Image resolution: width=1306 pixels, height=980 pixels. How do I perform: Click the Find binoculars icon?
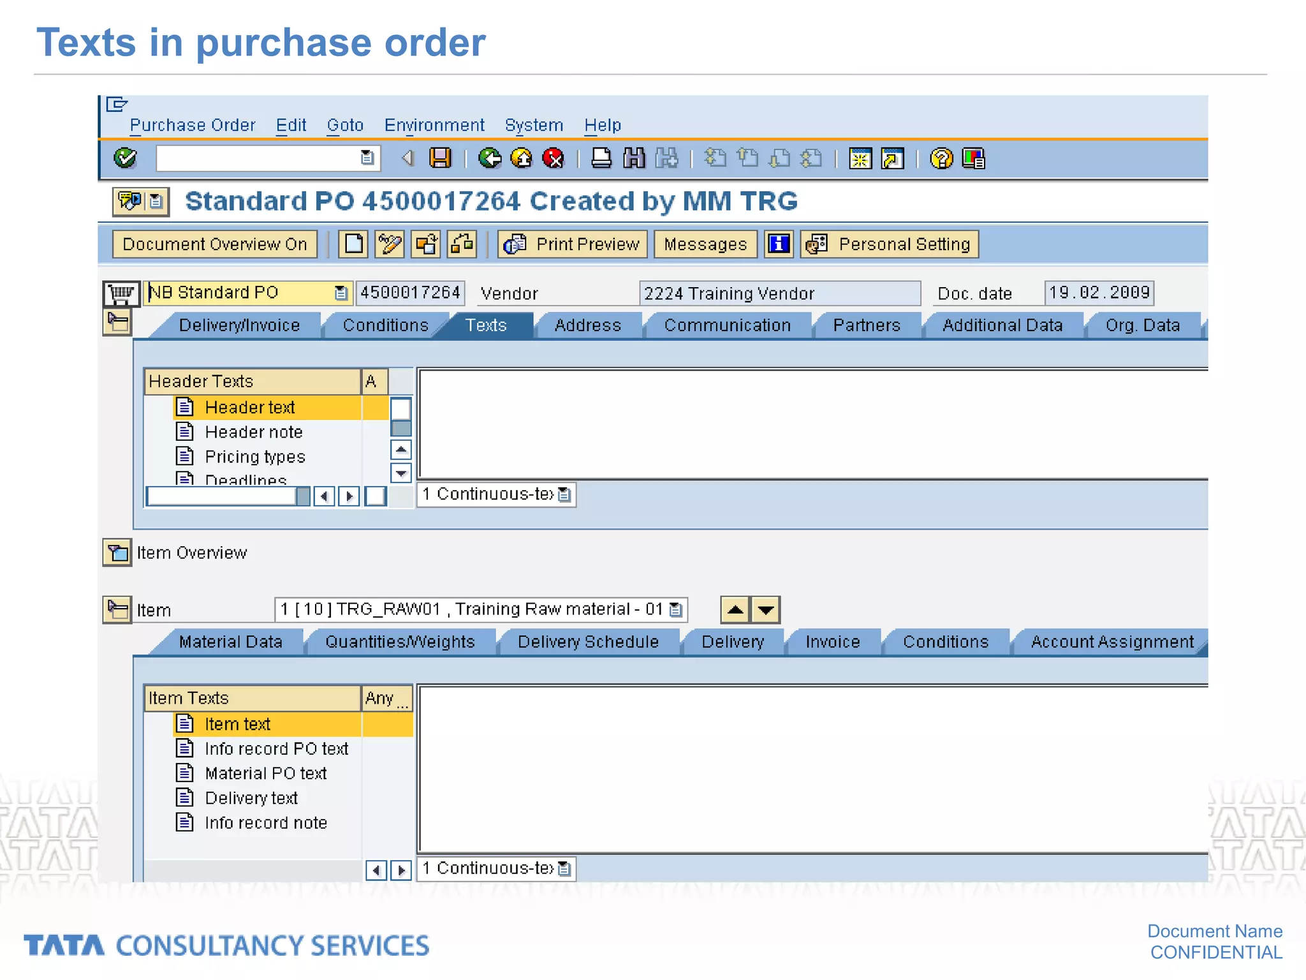point(634,158)
